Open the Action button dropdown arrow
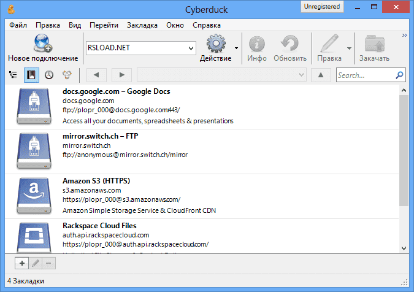The width and height of the screenshot is (414, 292). pyautogui.click(x=237, y=48)
